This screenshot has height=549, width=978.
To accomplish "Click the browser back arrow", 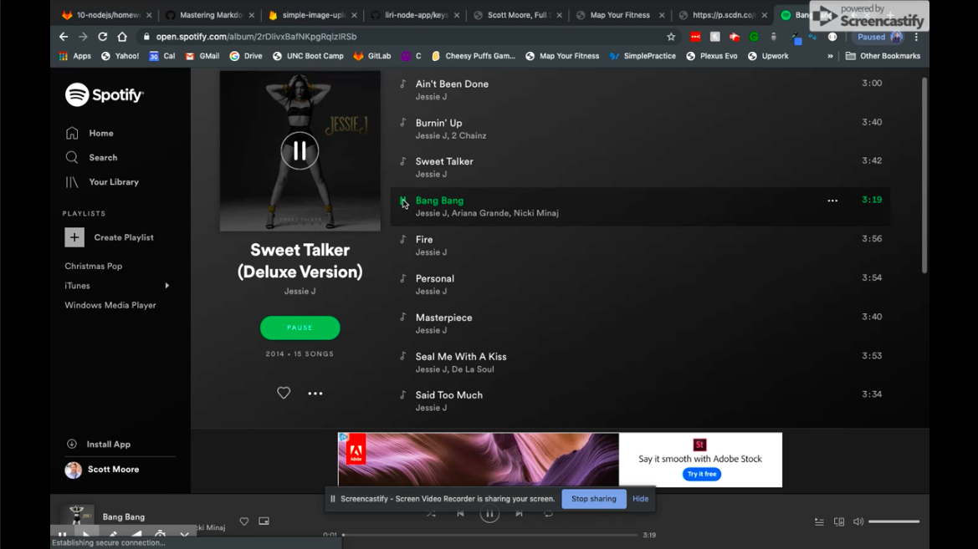I will point(64,37).
